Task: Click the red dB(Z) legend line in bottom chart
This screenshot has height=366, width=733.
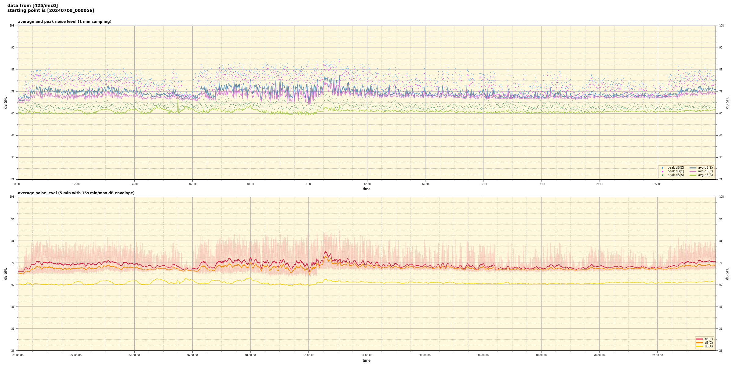Action: (699, 339)
